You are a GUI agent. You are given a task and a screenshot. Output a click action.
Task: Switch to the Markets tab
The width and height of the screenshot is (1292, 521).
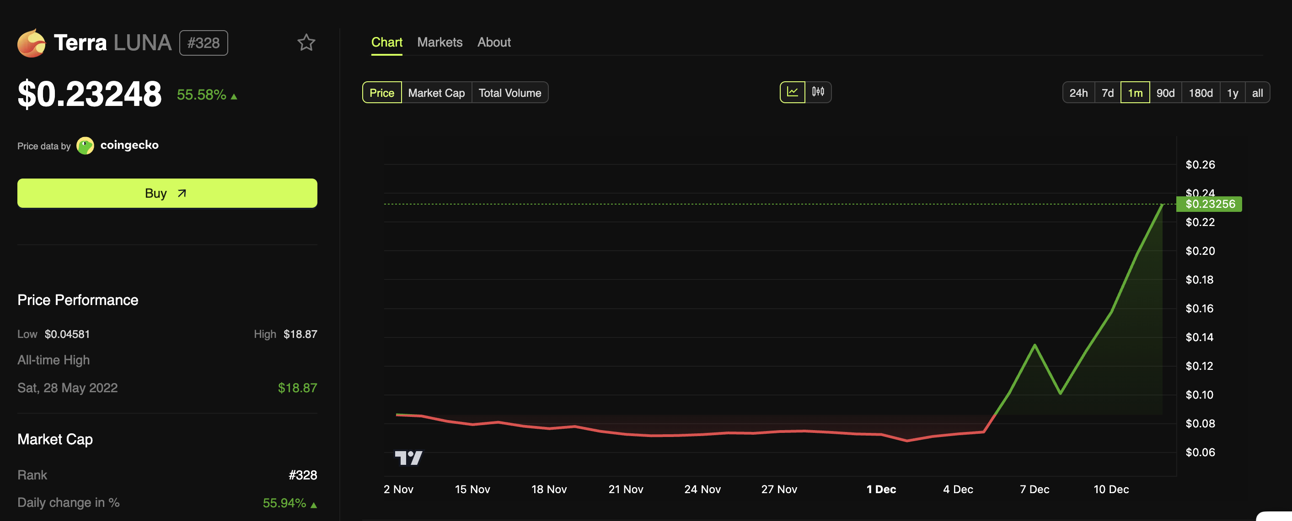tap(440, 42)
